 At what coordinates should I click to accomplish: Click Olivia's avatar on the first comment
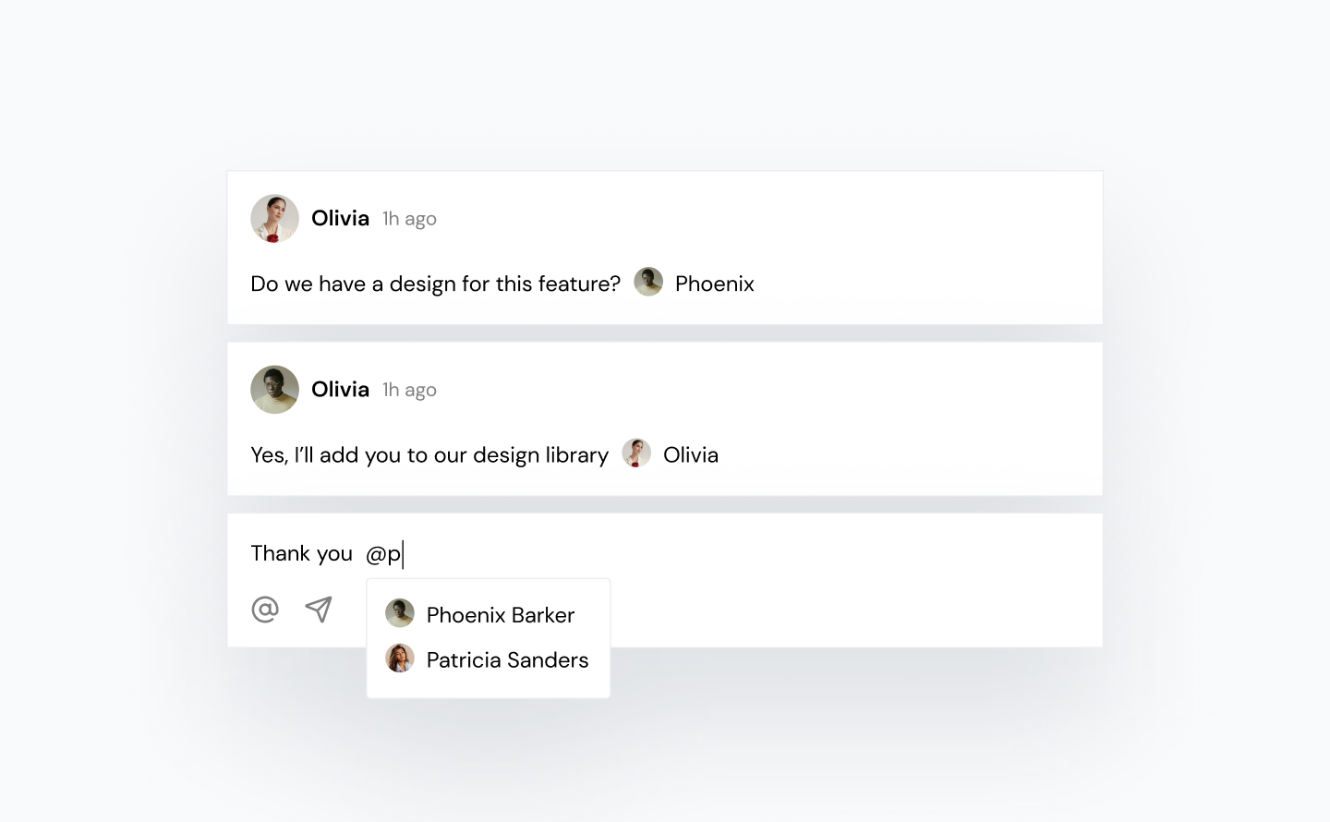tap(274, 218)
